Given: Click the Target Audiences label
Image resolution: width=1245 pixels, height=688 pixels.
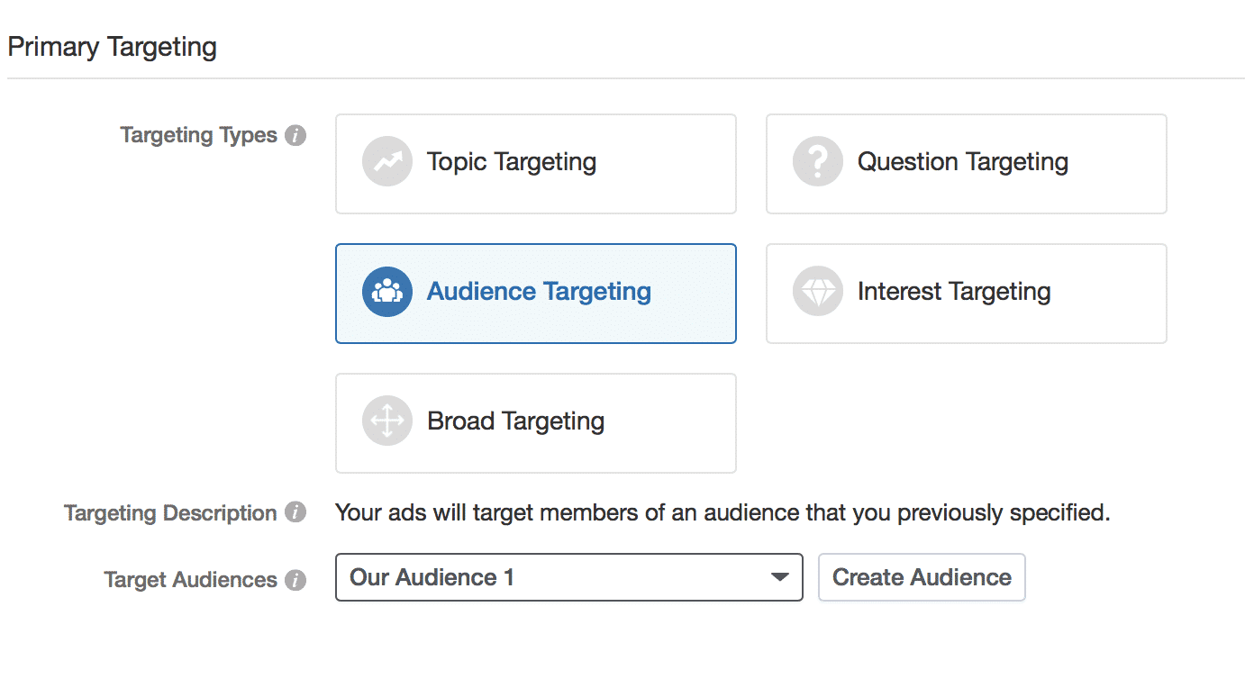Looking at the screenshot, I should tap(191, 580).
